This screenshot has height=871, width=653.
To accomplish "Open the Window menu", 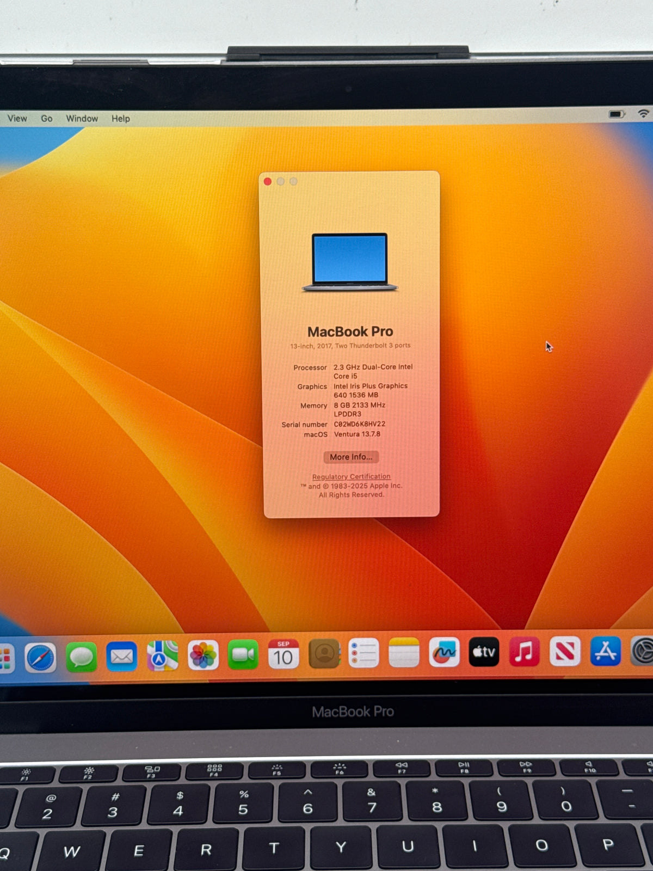I will (x=82, y=118).
